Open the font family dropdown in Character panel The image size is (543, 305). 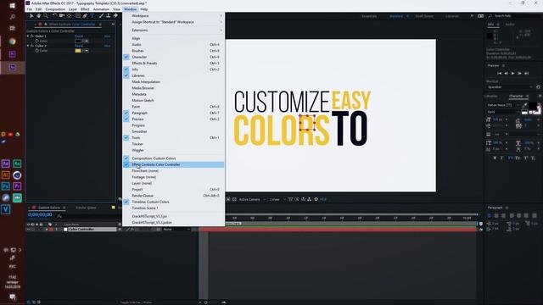point(503,105)
